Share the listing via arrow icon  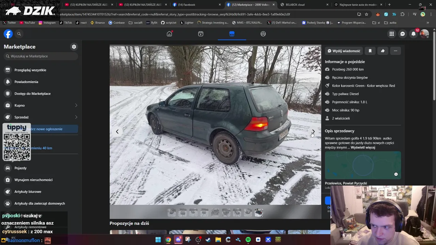point(383,51)
